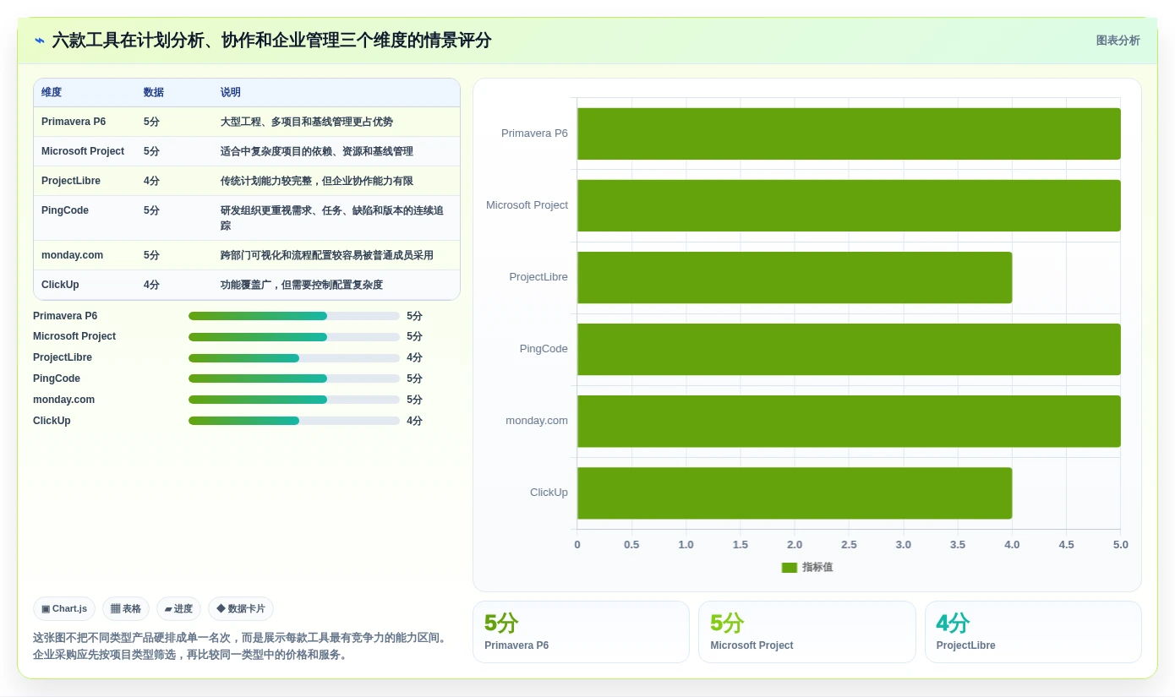Image resolution: width=1175 pixels, height=697 pixels.
Task: Click the ProjectLibre bar in the chart
Action: pos(795,277)
